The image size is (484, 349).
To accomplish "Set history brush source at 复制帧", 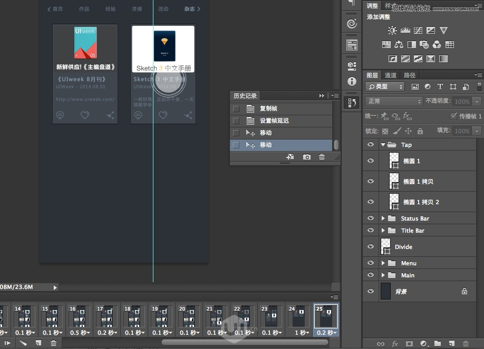I will tap(236, 108).
